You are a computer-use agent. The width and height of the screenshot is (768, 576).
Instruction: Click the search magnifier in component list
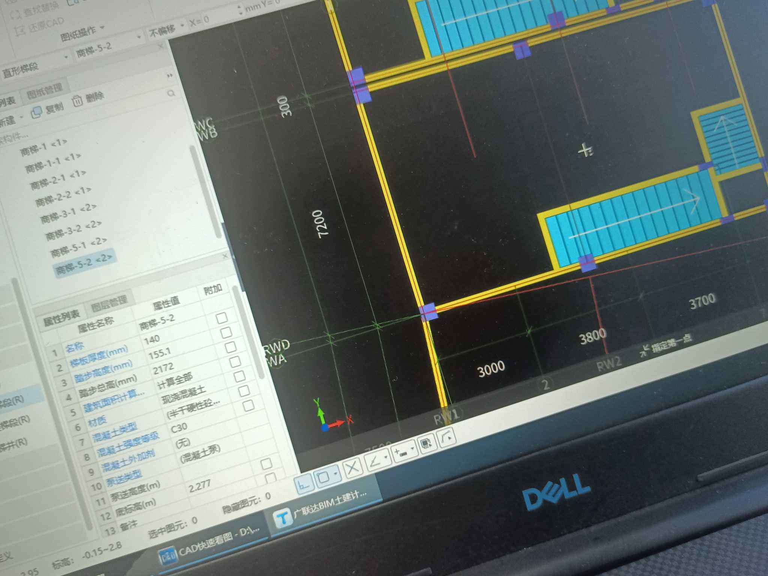pos(171,93)
